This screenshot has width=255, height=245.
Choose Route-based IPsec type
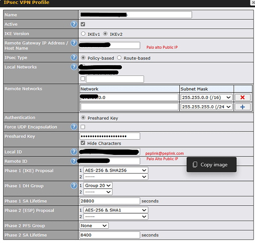pyautogui.click(x=119, y=58)
